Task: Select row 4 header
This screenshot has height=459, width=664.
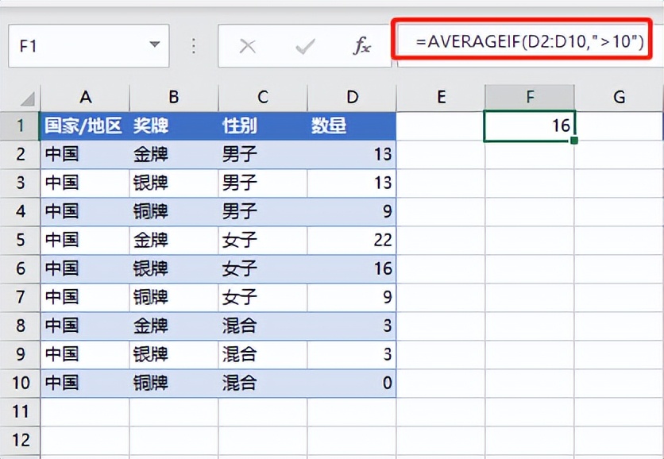Action: [21, 211]
